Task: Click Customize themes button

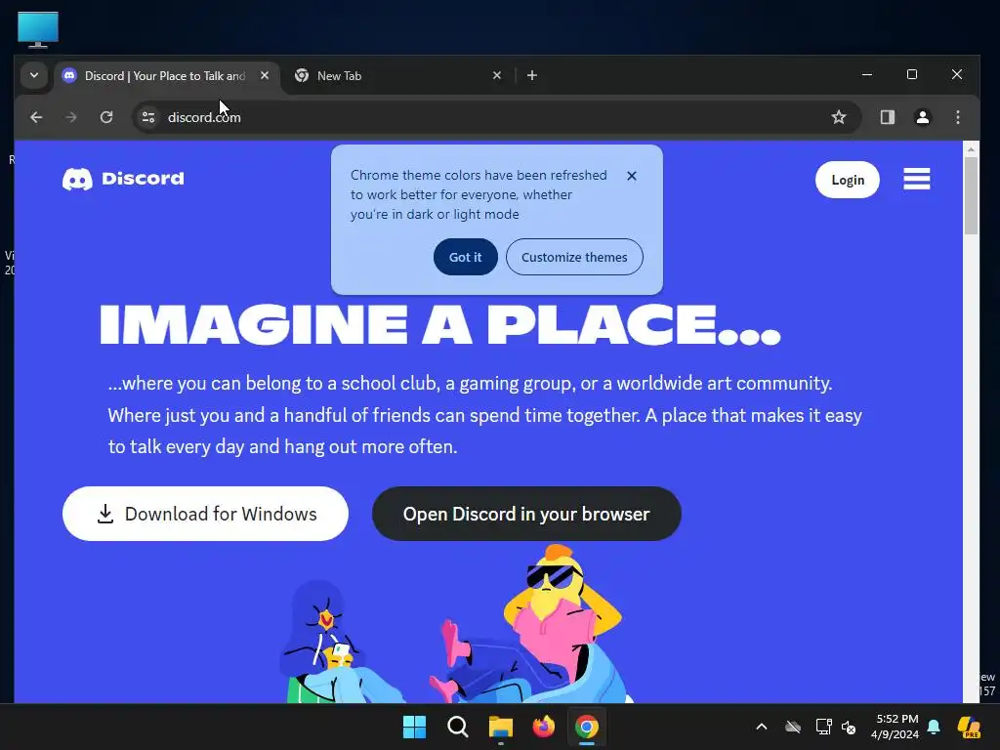Action: [574, 257]
